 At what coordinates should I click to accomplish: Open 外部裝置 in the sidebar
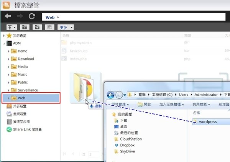tap(16, 106)
